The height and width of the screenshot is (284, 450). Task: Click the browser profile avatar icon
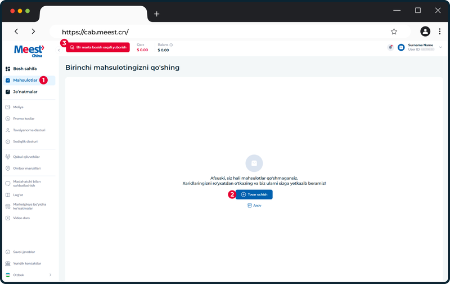pos(425,32)
